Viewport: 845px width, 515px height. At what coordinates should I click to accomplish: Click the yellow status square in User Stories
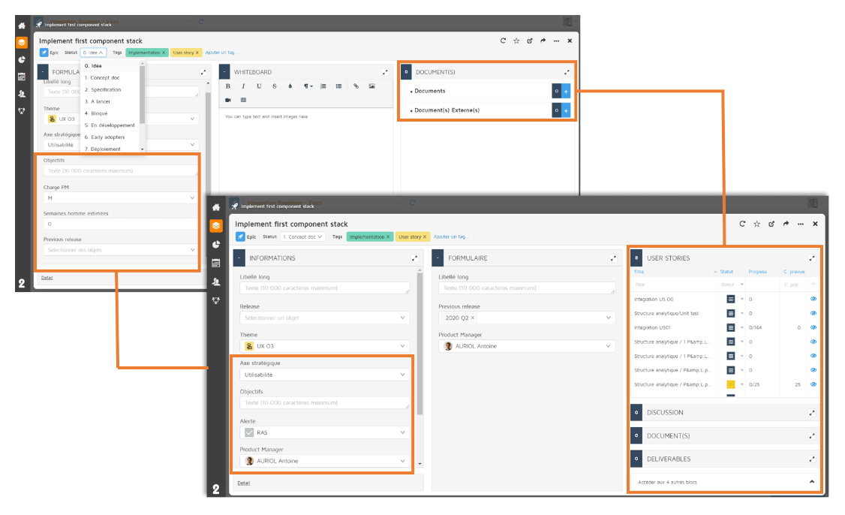tap(731, 384)
